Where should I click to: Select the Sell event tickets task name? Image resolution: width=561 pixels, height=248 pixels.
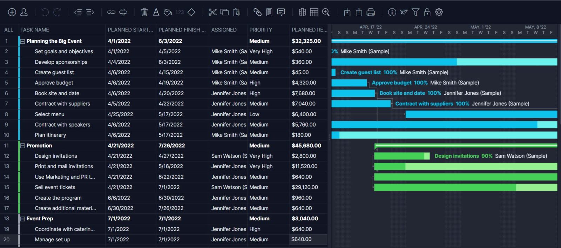(x=55, y=187)
